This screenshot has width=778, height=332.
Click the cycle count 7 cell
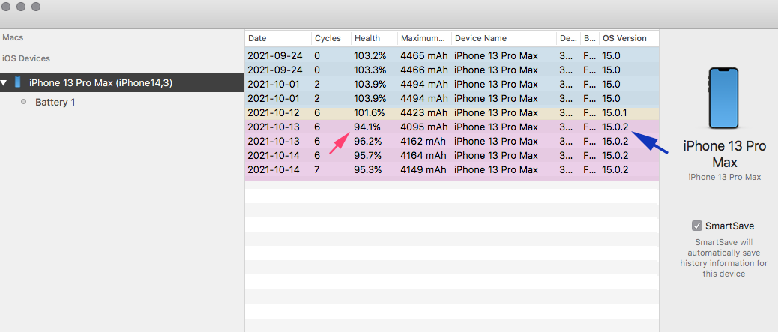(x=317, y=169)
